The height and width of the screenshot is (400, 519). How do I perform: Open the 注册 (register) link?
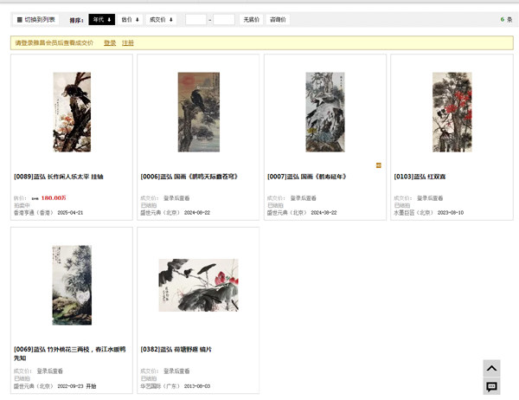[128, 42]
